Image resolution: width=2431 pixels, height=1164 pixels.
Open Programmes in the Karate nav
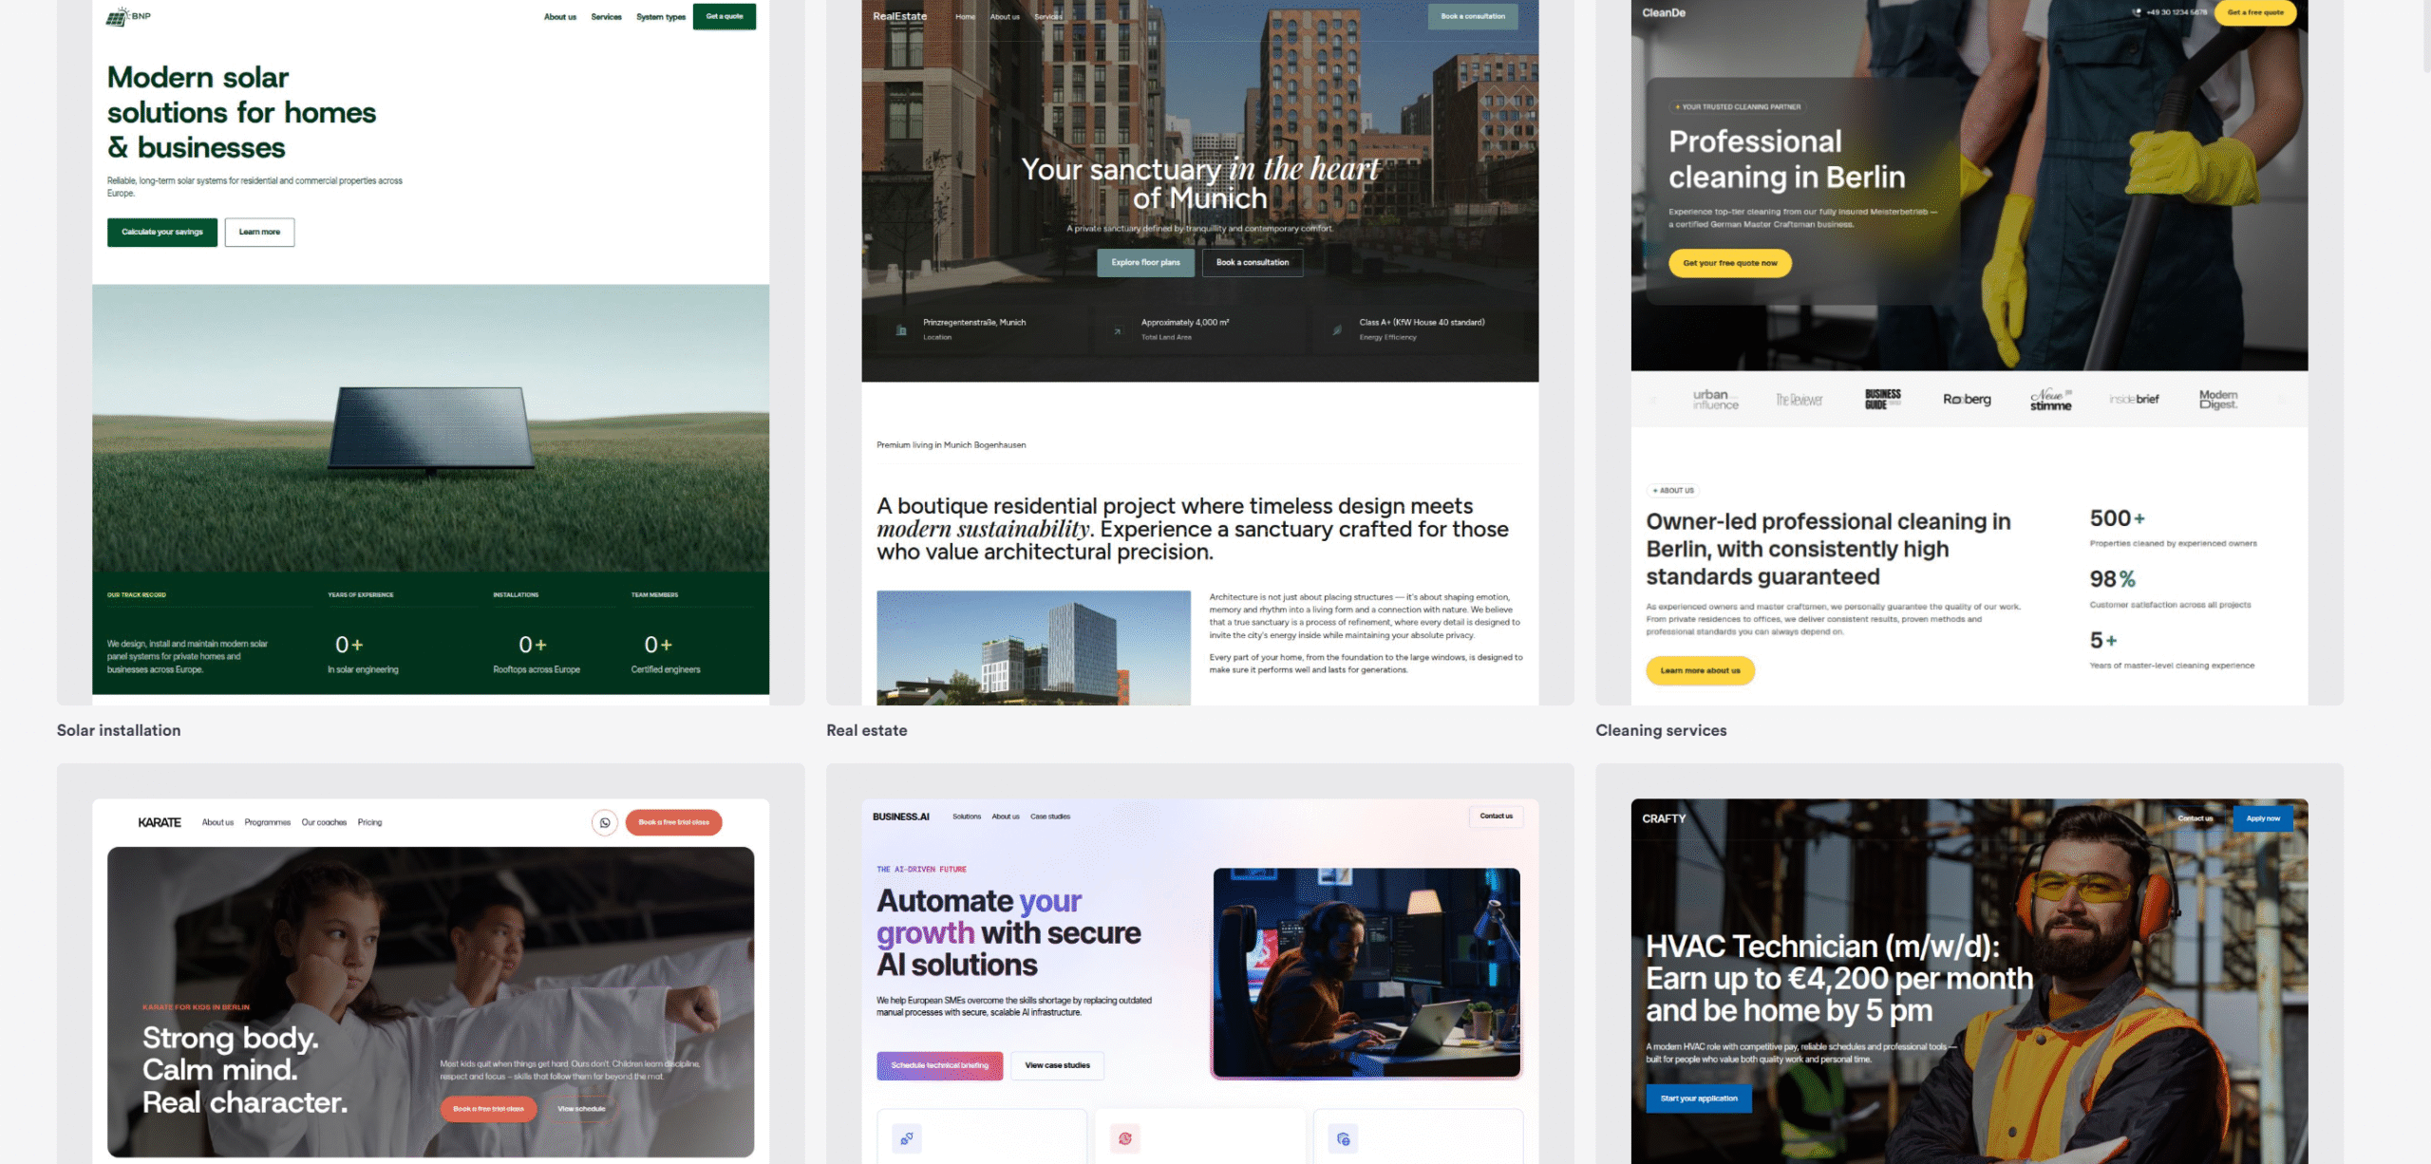point(268,822)
